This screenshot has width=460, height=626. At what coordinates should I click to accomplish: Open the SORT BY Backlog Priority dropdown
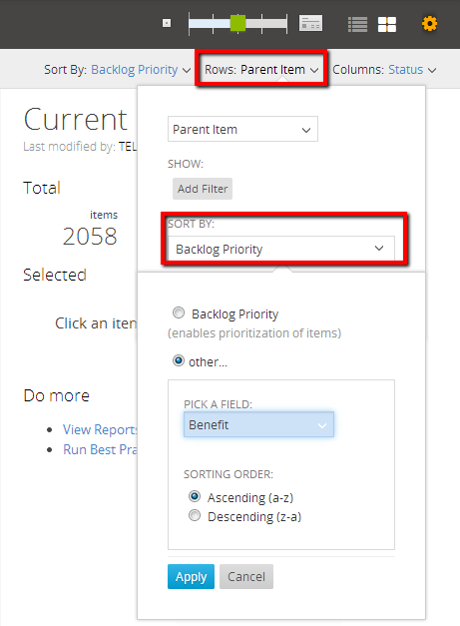tap(280, 249)
